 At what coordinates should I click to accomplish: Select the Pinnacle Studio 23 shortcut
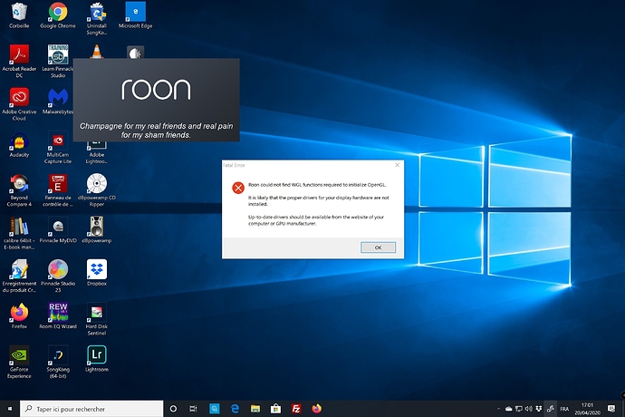58,276
